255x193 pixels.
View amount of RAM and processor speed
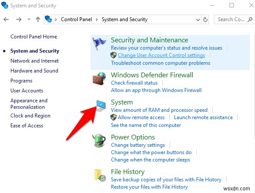[159, 110]
